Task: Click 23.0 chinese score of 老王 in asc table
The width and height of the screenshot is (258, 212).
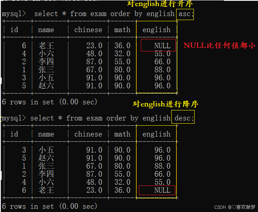Action: 94,46
